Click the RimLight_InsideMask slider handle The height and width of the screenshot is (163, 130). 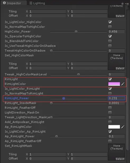51,103
